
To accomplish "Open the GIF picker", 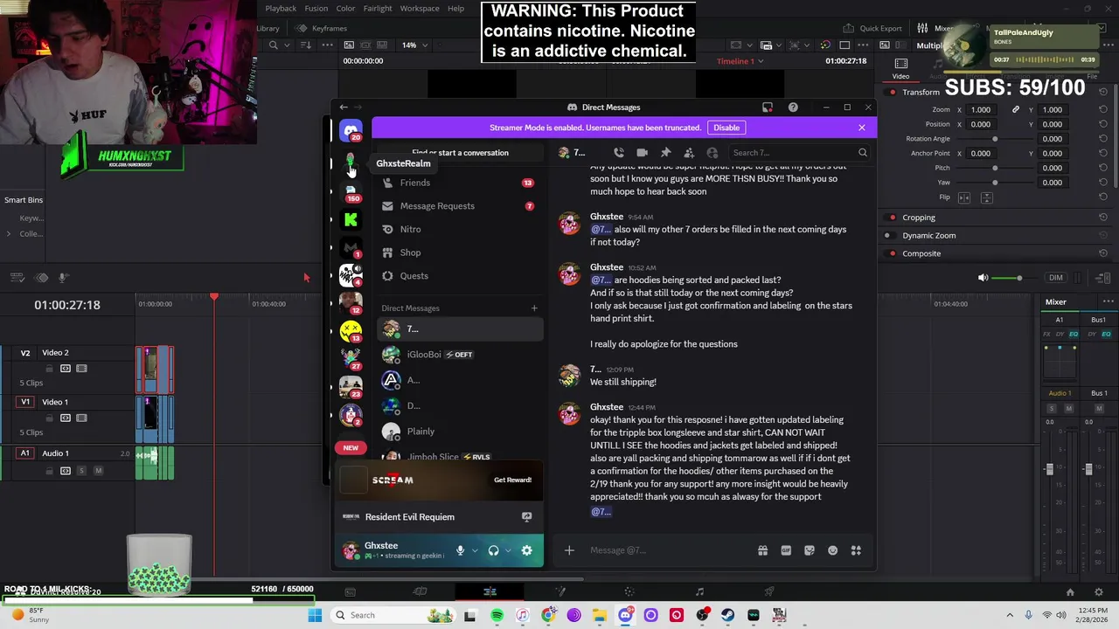I will 786,550.
